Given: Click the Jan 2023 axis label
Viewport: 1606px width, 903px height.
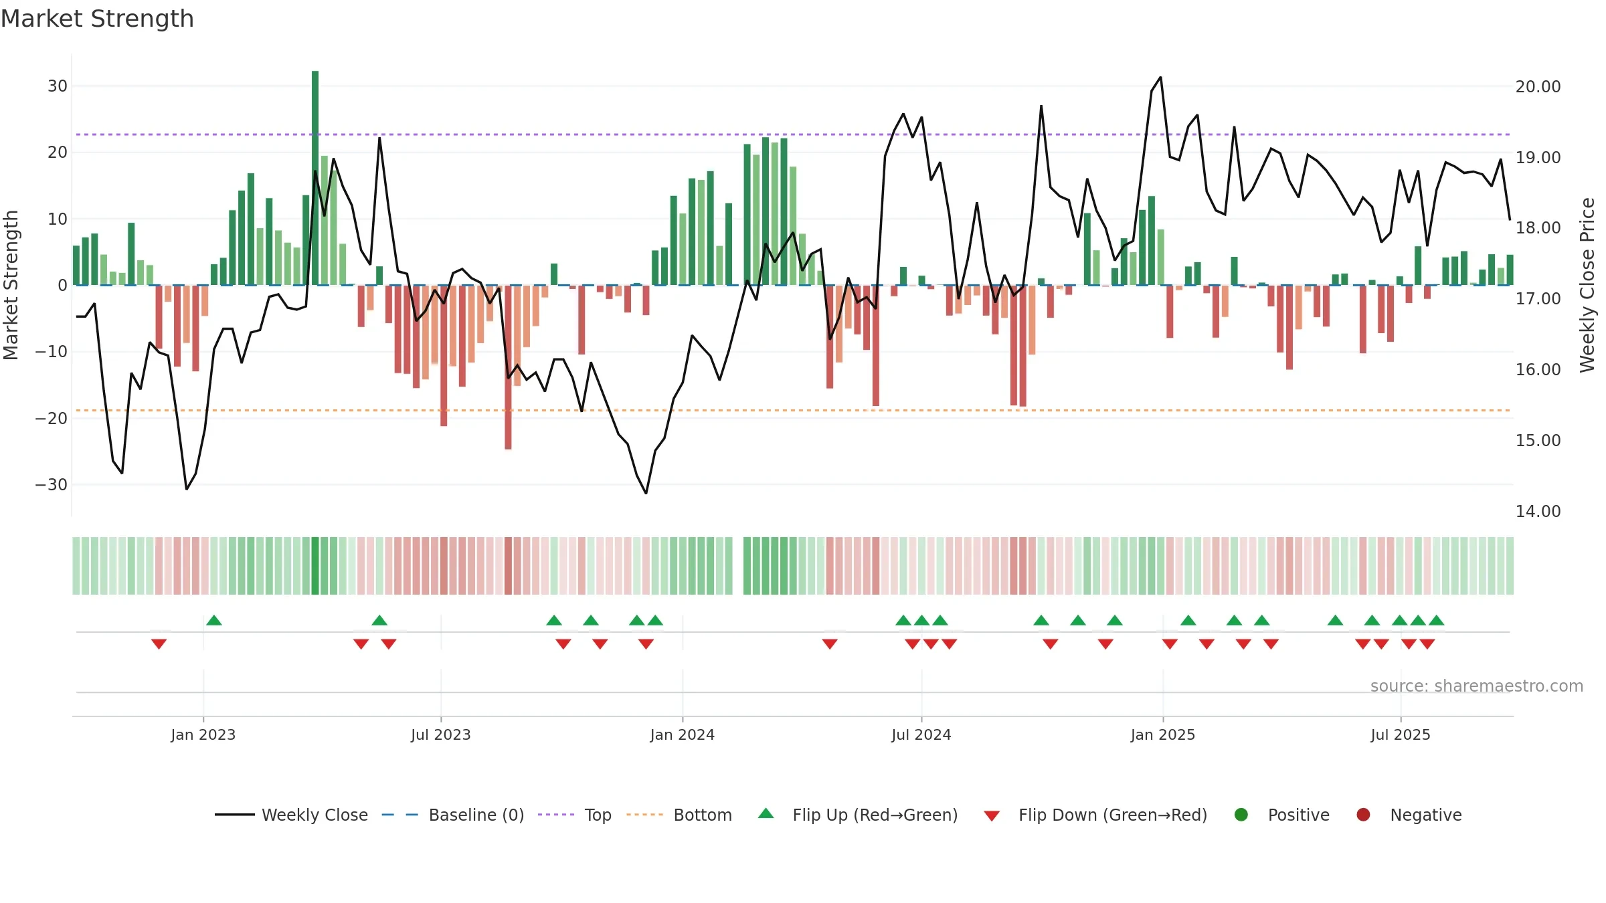Looking at the screenshot, I should tap(203, 734).
